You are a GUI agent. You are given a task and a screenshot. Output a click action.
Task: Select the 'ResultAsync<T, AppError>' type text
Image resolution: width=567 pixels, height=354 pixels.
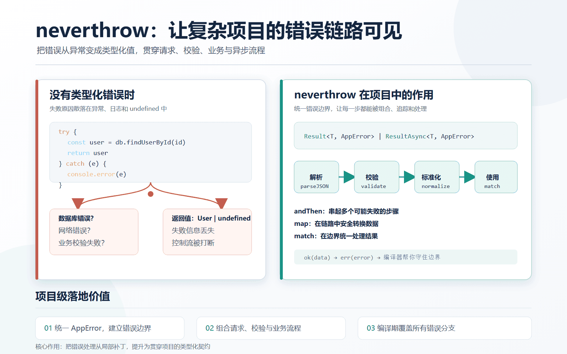430,136
